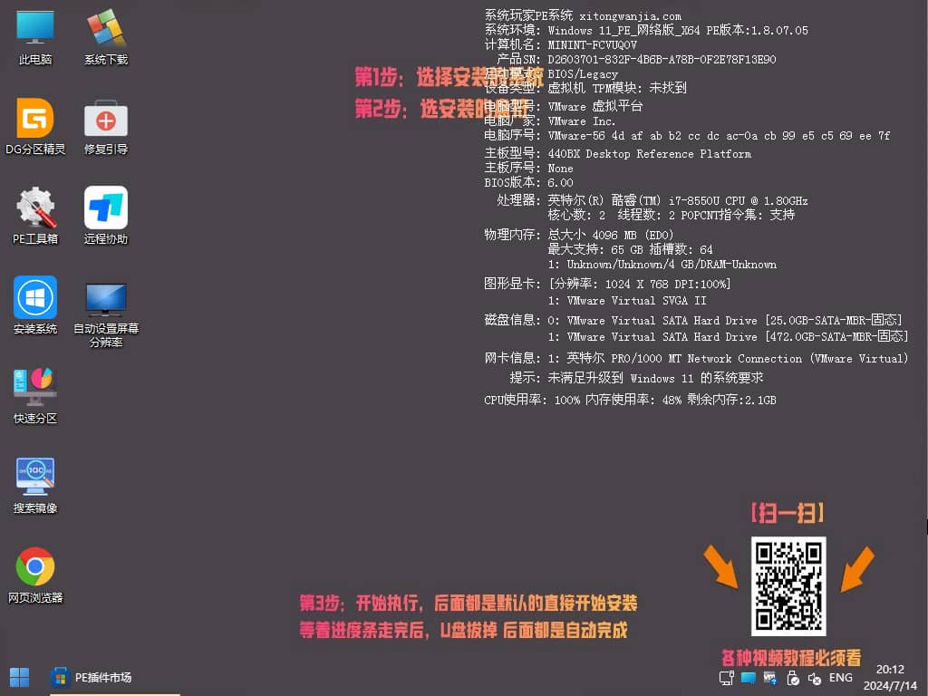The image size is (928, 696).
Task: Click the safely remove USB tray icon
Action: (792, 678)
